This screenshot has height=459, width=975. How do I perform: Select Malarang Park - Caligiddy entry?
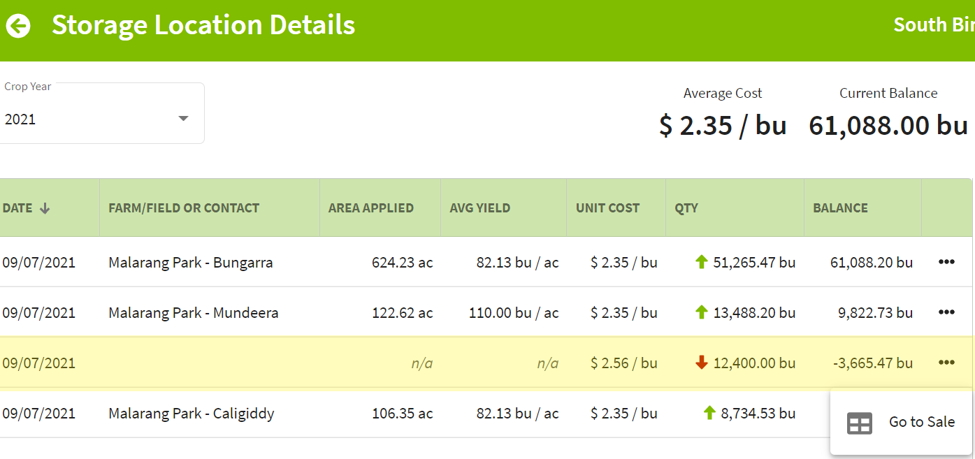tap(192, 414)
